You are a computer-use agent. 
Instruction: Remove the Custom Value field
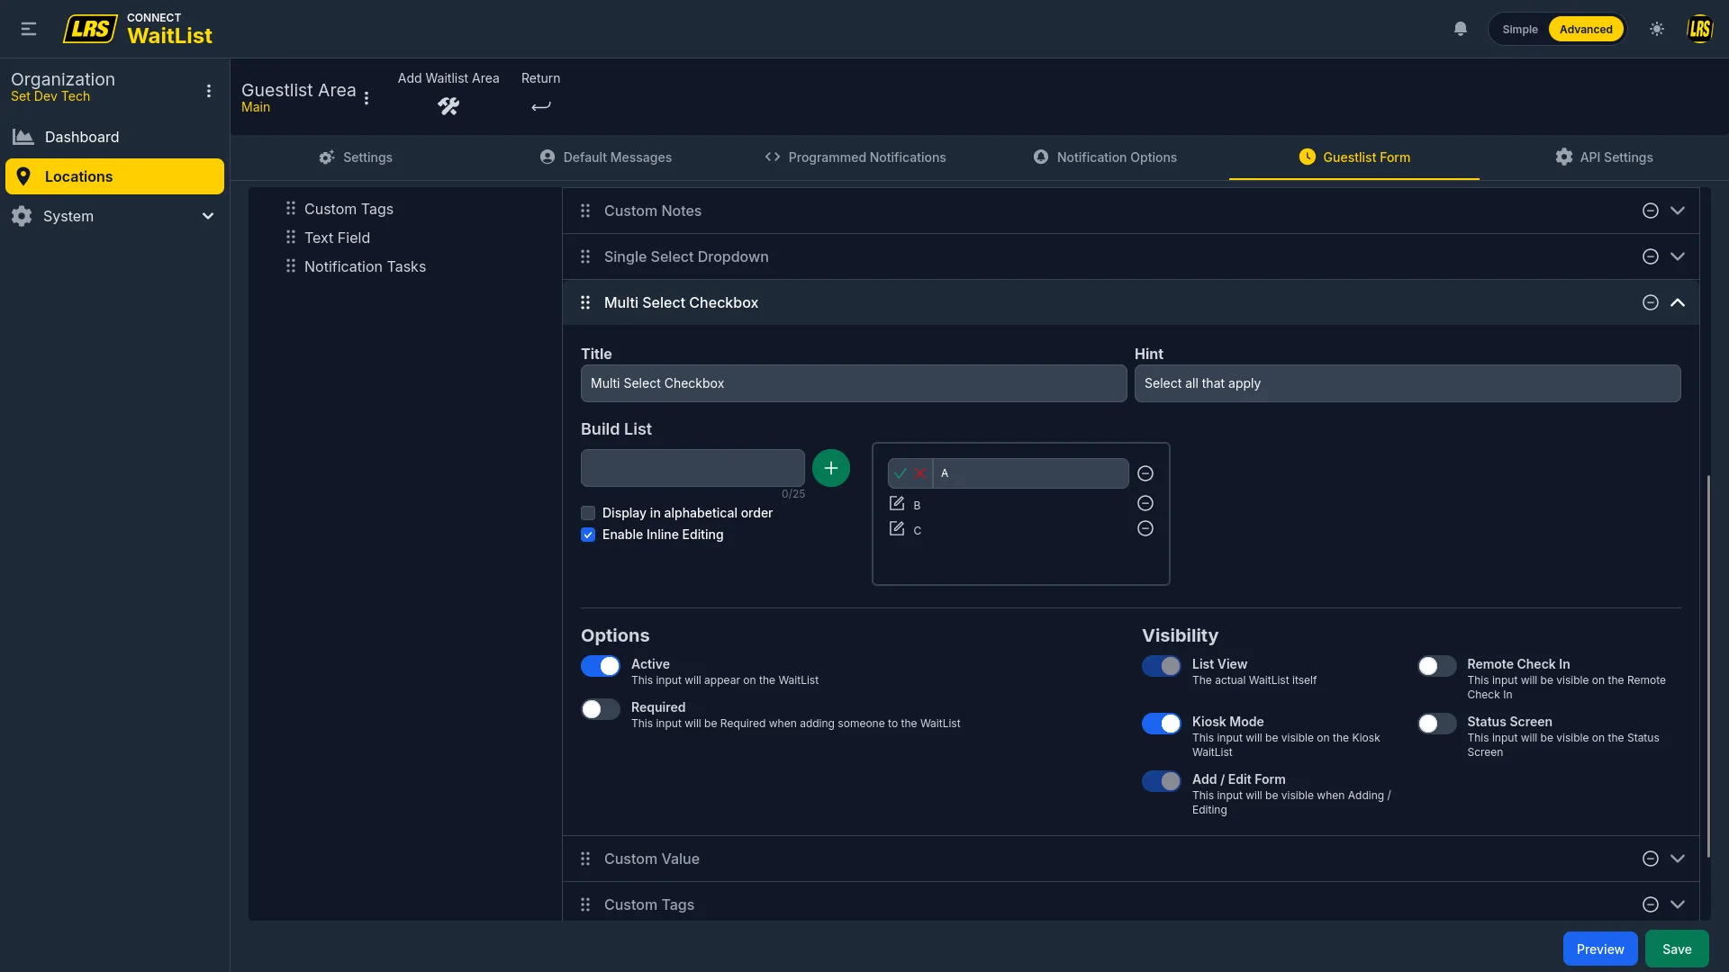tap(1651, 859)
